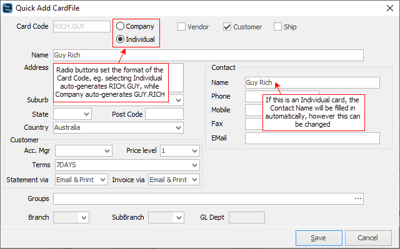Viewport: 400px width, 249px height.
Task: Click the GL Dept field
Action: [247, 217]
